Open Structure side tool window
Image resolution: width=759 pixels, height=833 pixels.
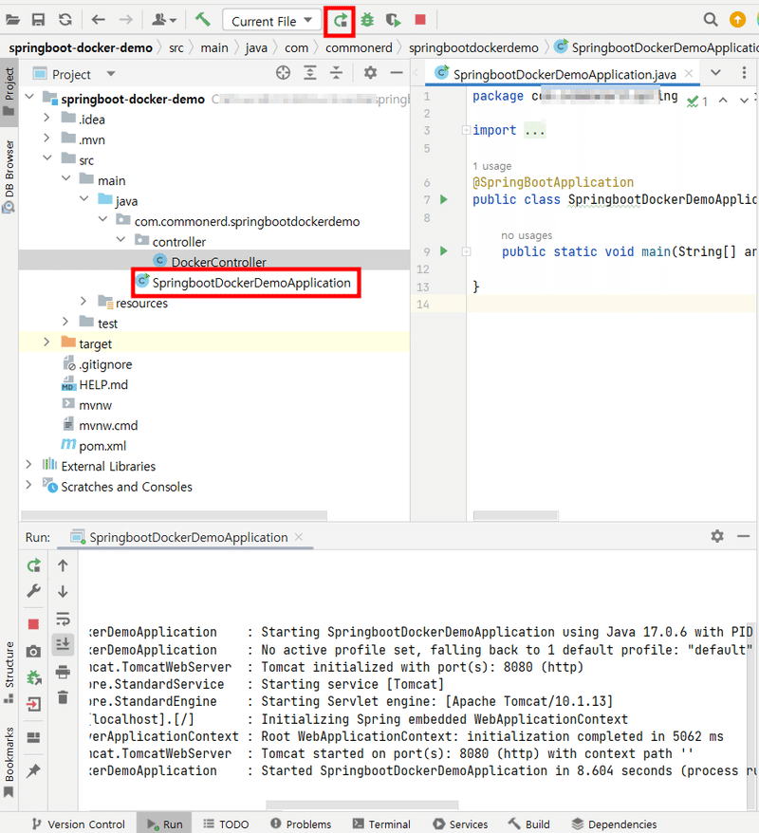(9, 672)
